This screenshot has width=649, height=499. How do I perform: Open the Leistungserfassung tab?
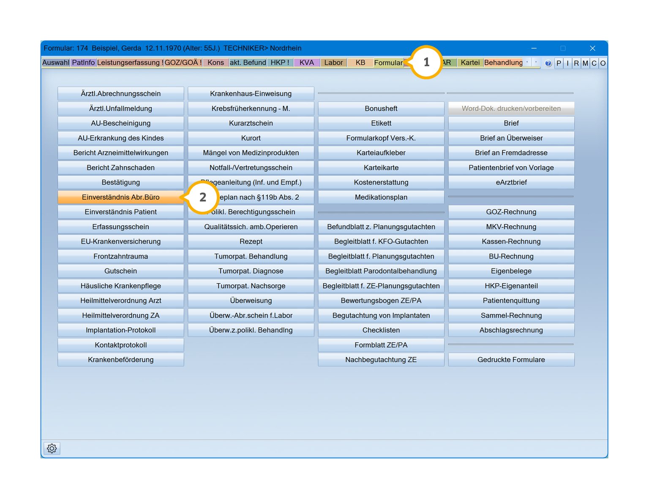(x=130, y=62)
